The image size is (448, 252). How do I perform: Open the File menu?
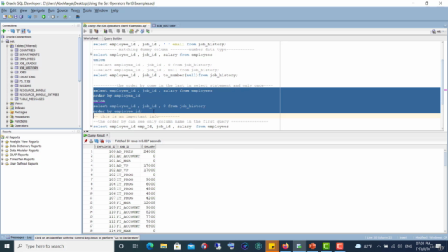4,10
